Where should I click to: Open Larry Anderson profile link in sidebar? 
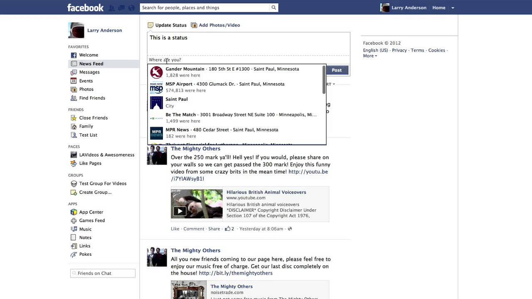[104, 30]
